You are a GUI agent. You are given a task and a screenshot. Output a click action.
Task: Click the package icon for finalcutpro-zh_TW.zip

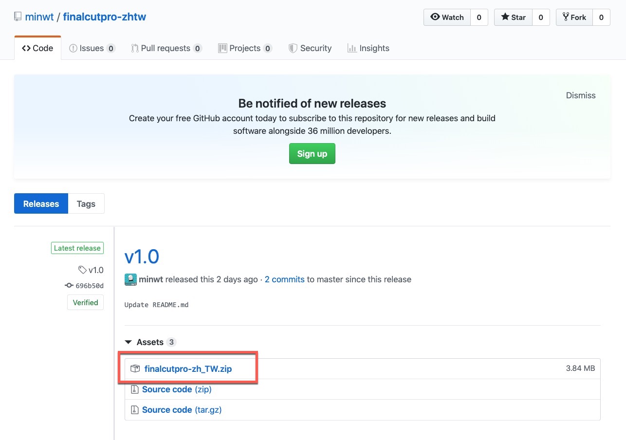(135, 369)
